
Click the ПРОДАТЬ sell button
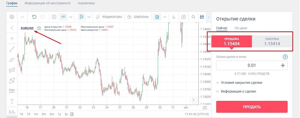(x=252, y=107)
